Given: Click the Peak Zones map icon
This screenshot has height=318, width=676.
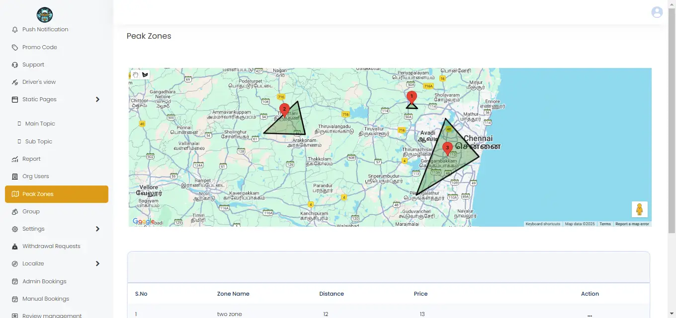Looking at the screenshot, I should click(x=15, y=194).
